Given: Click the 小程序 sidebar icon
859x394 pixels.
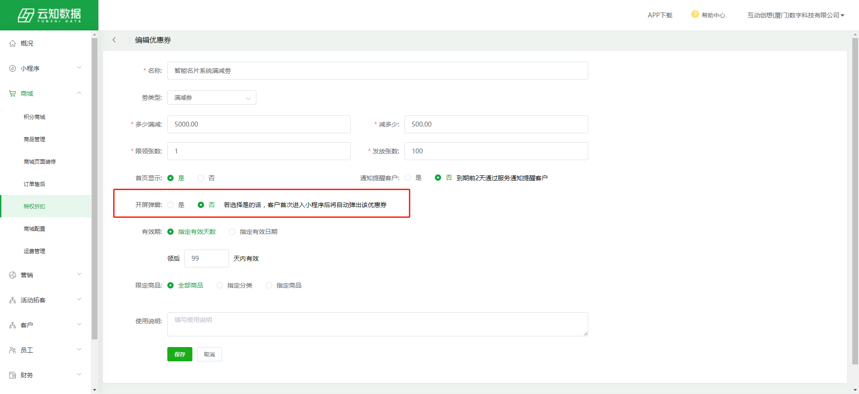Looking at the screenshot, I should [13, 68].
